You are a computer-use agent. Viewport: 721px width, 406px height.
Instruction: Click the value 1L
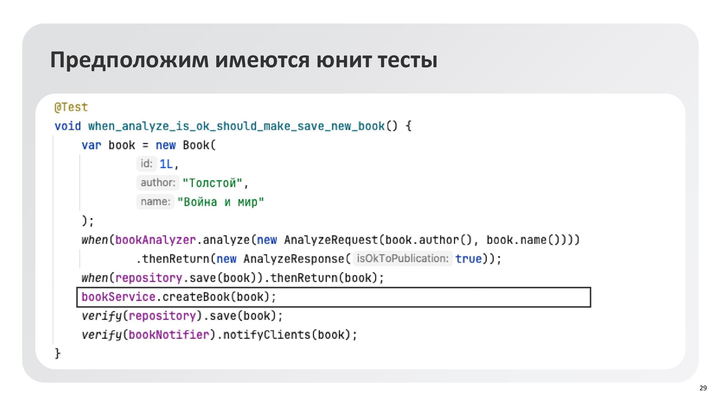pyautogui.click(x=166, y=164)
